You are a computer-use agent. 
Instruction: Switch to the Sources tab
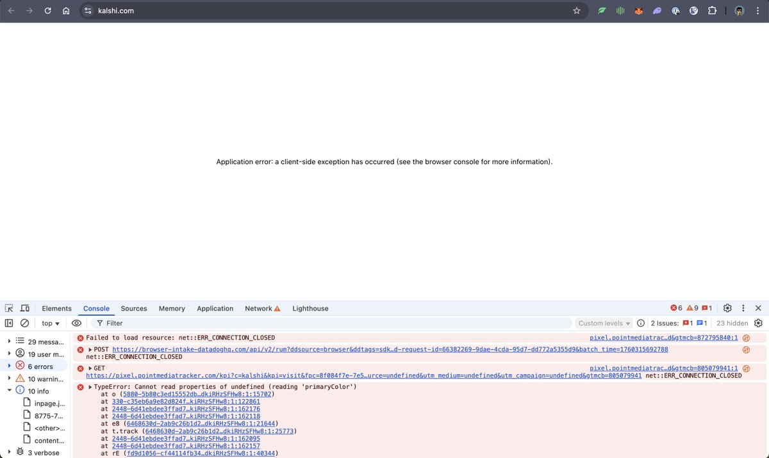tap(134, 308)
